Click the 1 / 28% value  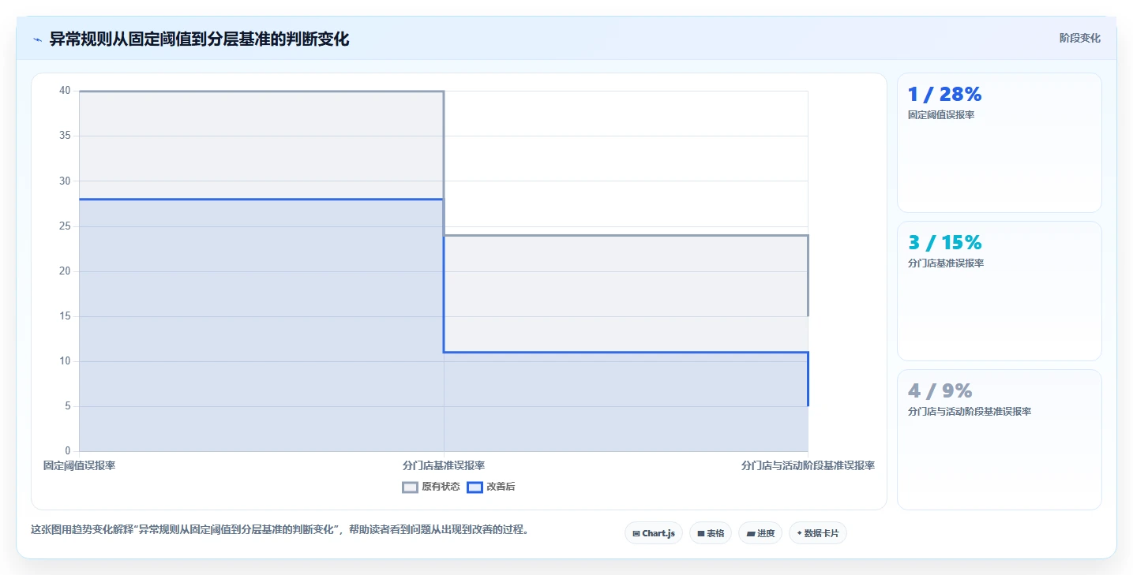[944, 95]
